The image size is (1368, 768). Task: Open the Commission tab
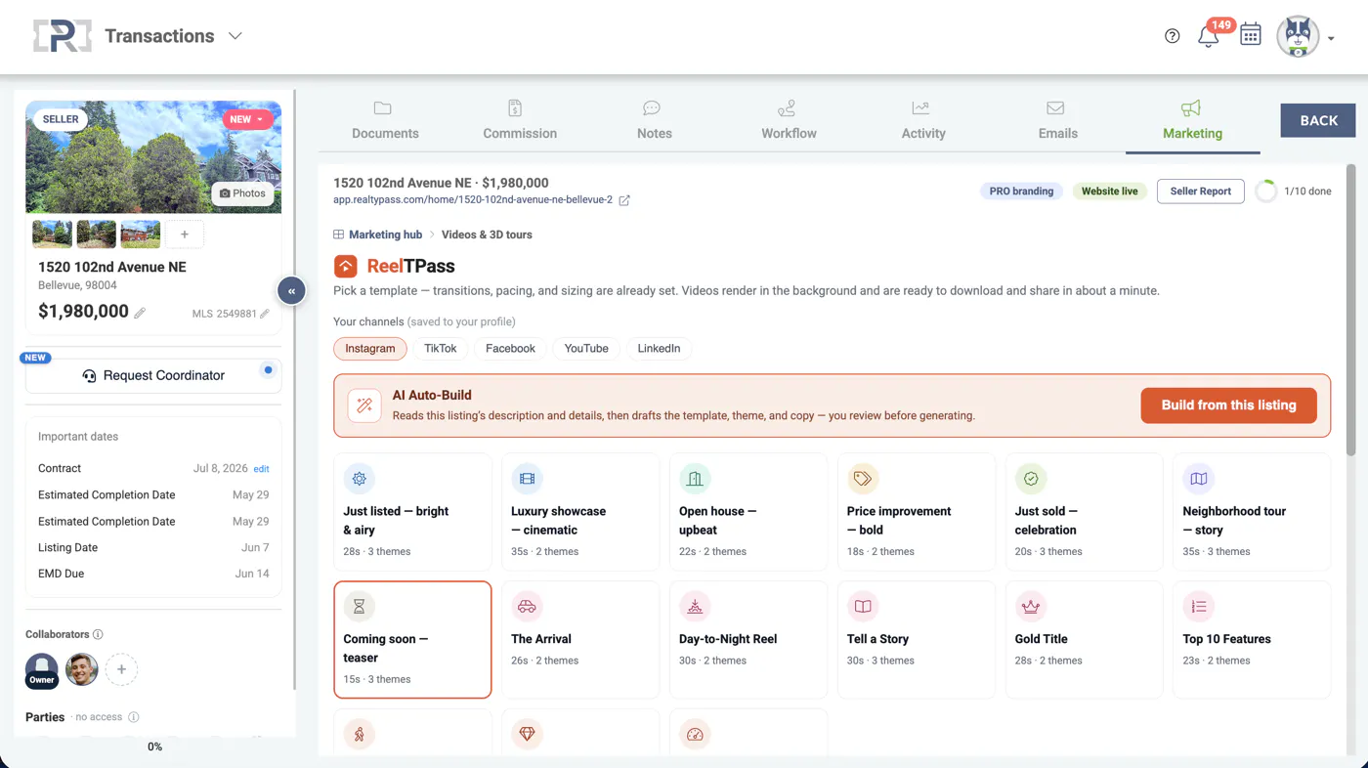point(520,120)
